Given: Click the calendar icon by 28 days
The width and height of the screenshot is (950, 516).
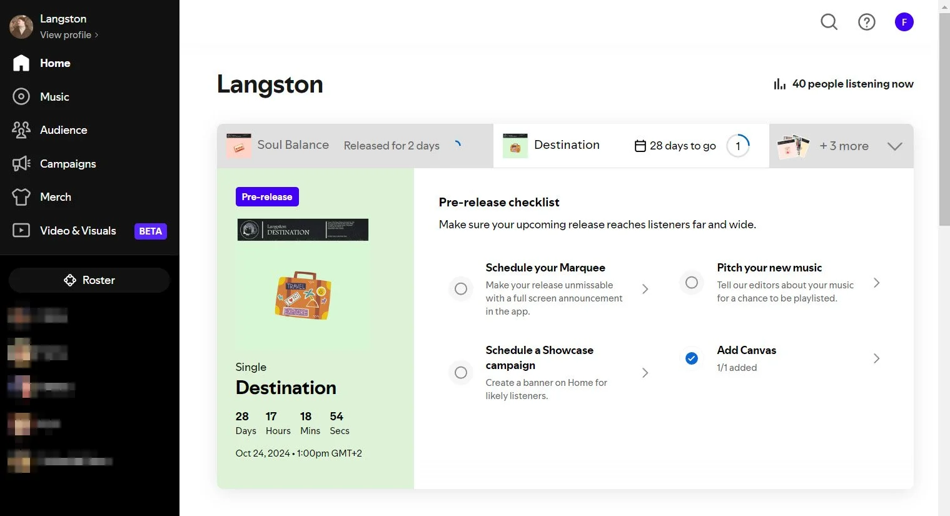Looking at the screenshot, I should click(640, 146).
